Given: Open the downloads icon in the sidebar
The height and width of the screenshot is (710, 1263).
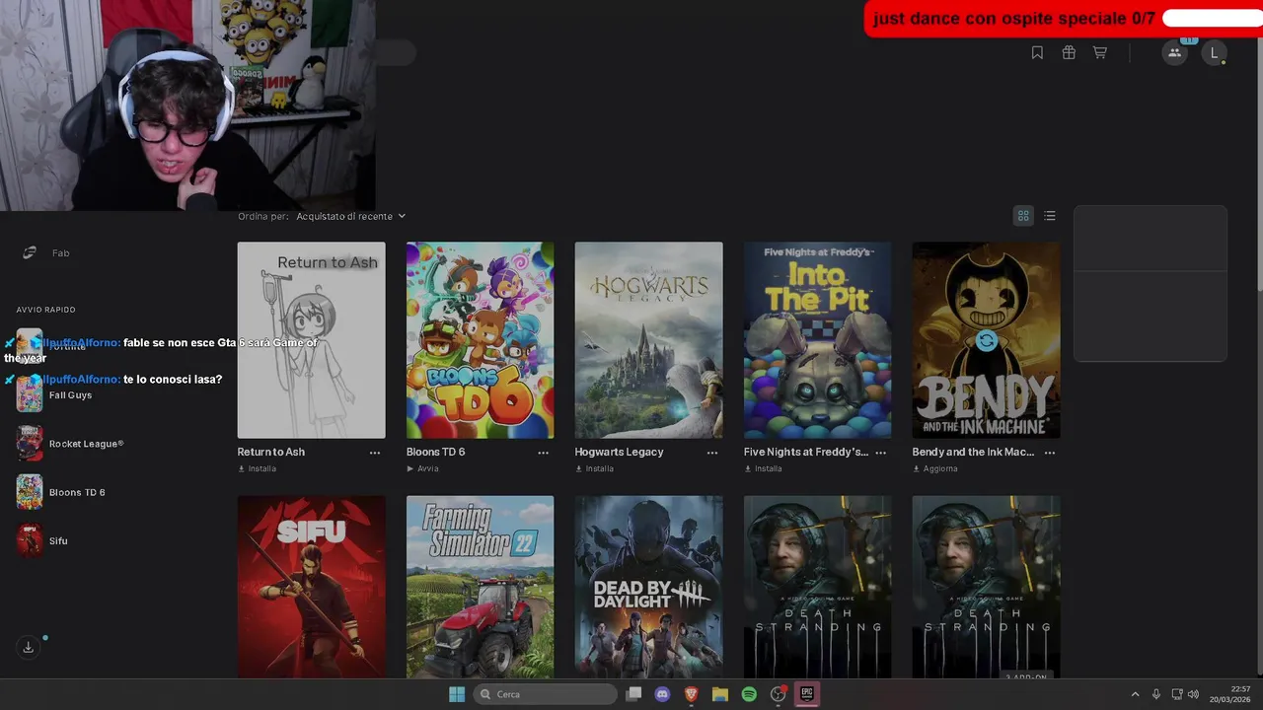Looking at the screenshot, I should [x=28, y=648].
